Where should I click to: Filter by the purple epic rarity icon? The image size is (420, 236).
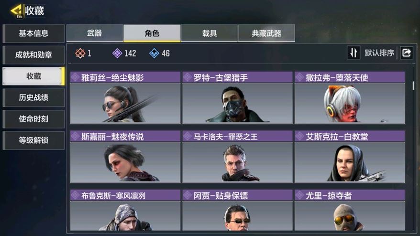(x=117, y=53)
